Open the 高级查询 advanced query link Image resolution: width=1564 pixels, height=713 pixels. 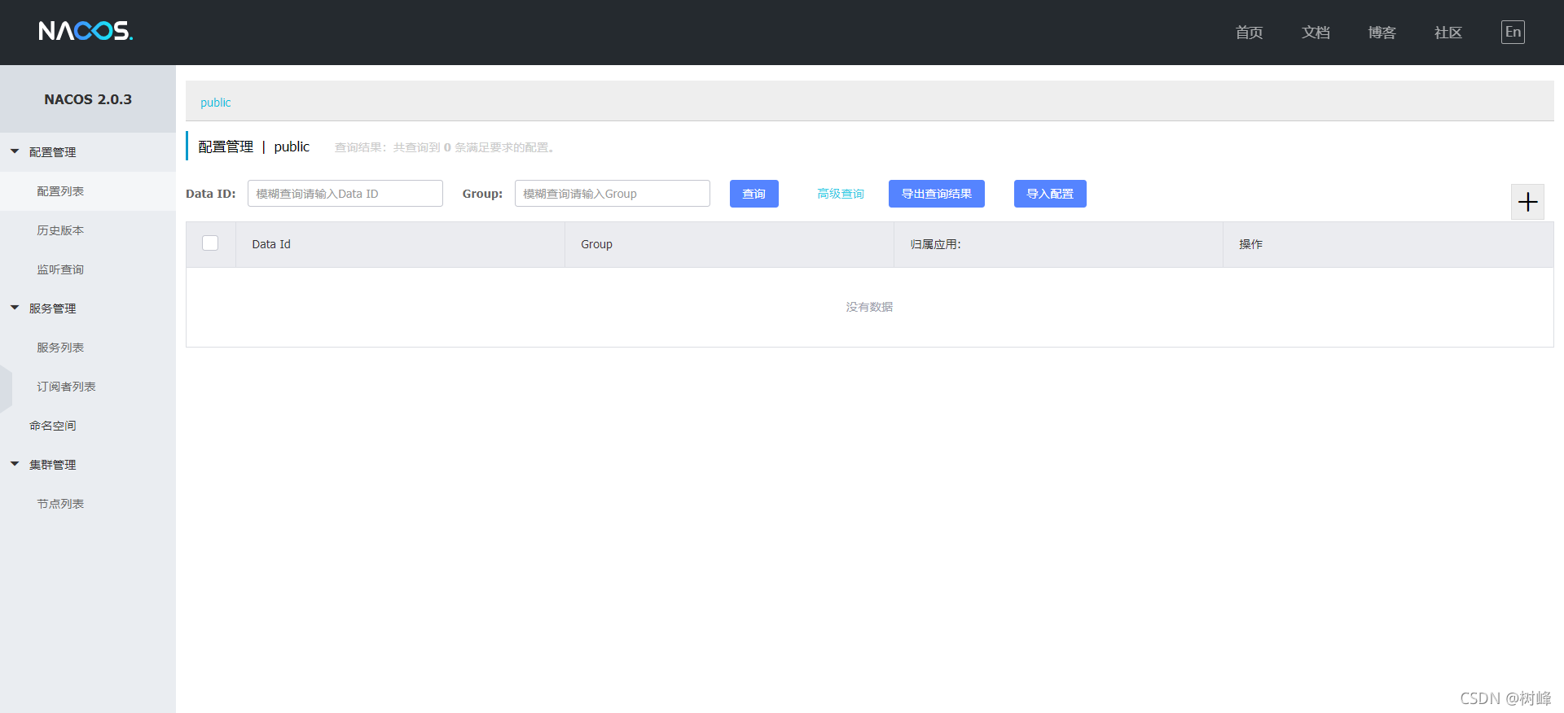click(x=841, y=194)
